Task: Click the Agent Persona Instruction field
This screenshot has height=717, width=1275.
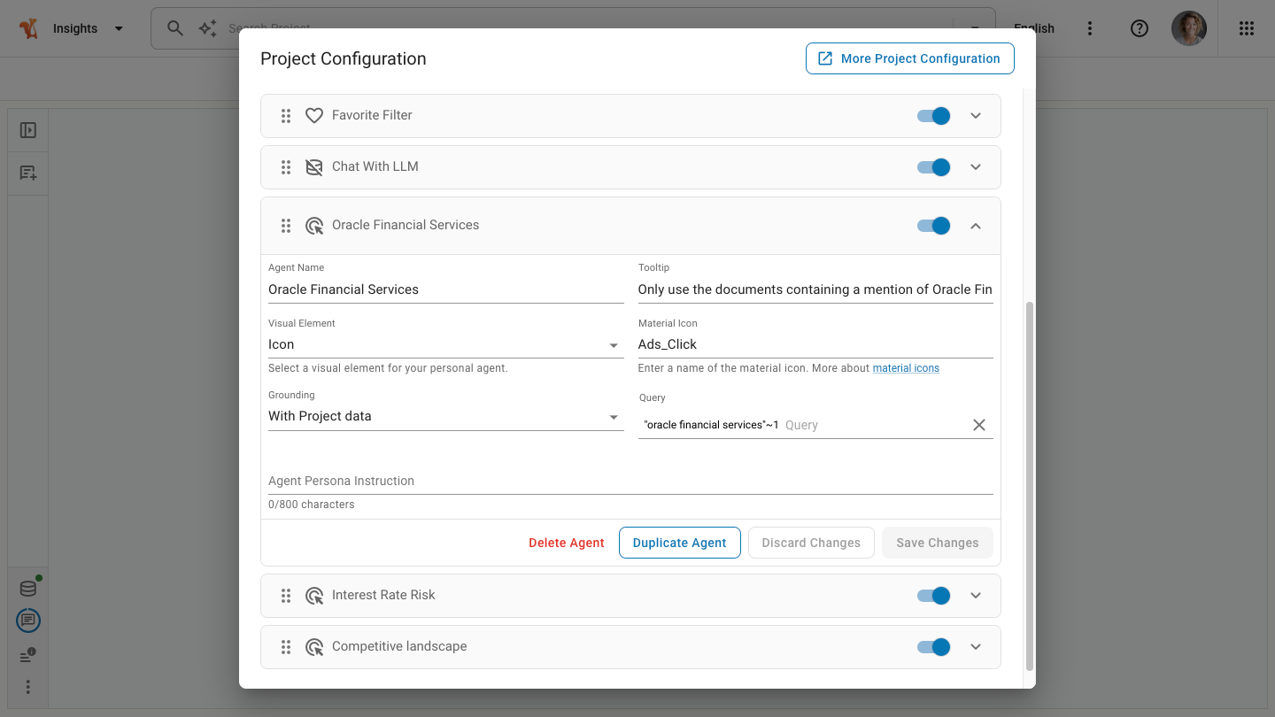Action: [630, 481]
